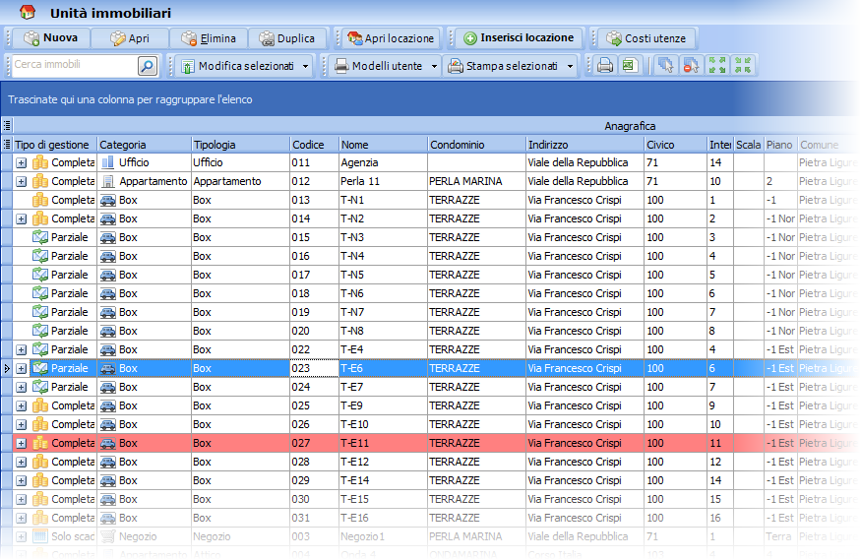Click the code cell 023
The width and height of the screenshot is (861, 560).
coord(314,368)
